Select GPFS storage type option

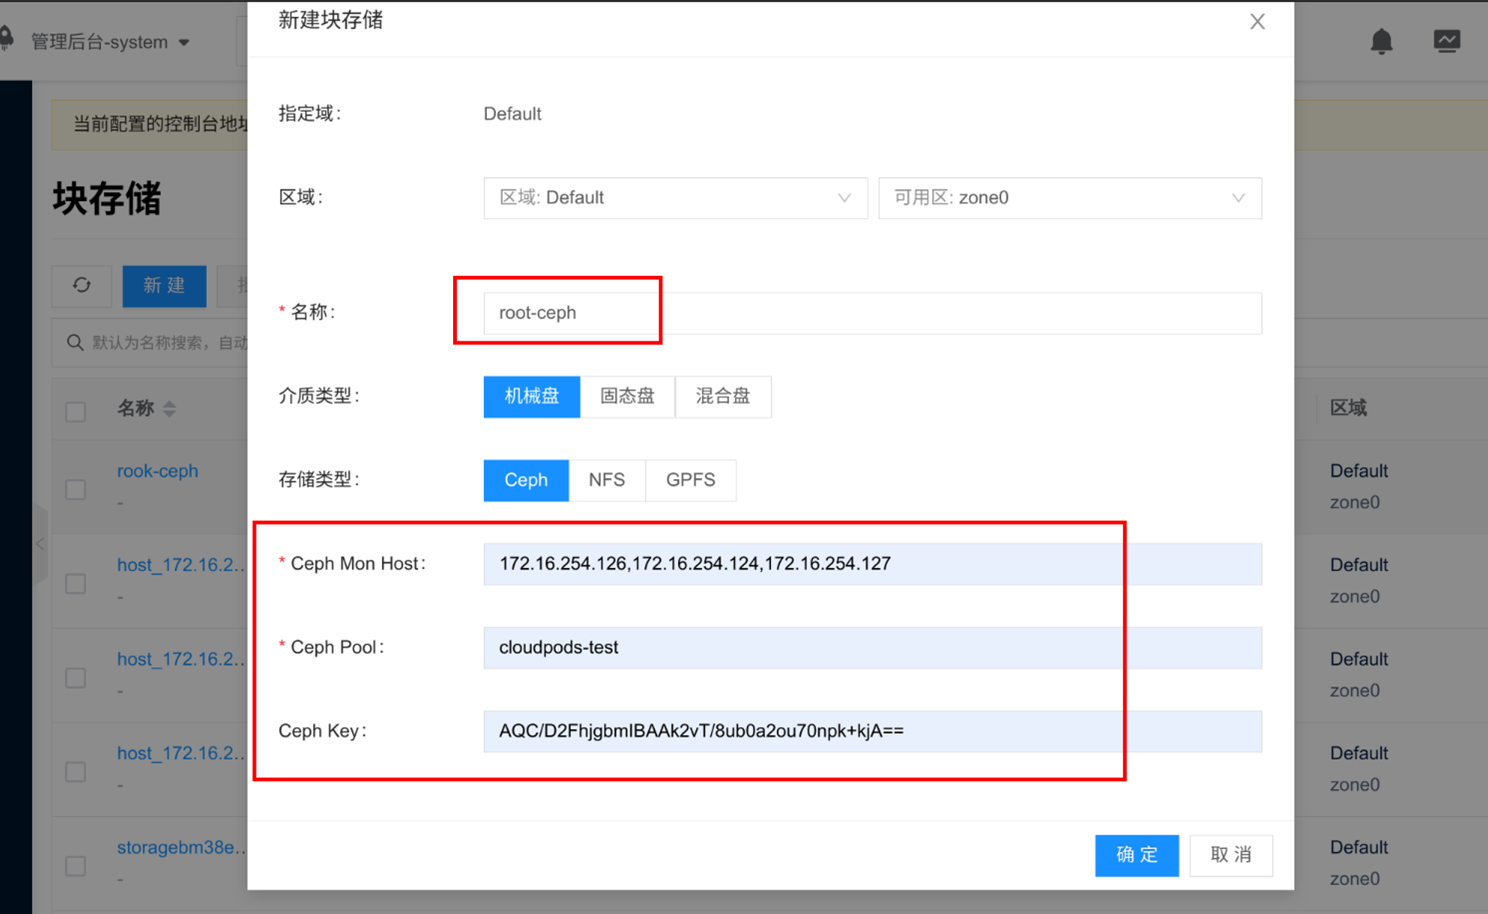(689, 480)
